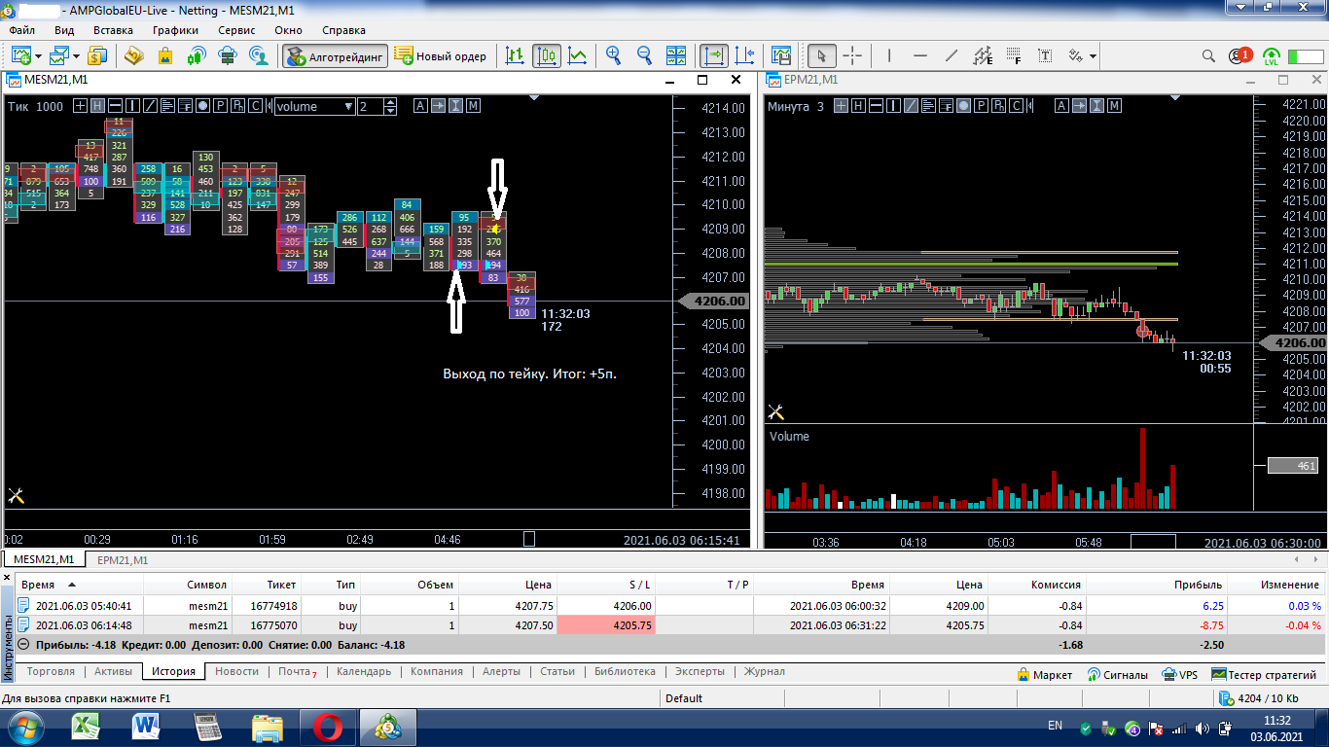Click the Новый ордер button

click(441, 55)
